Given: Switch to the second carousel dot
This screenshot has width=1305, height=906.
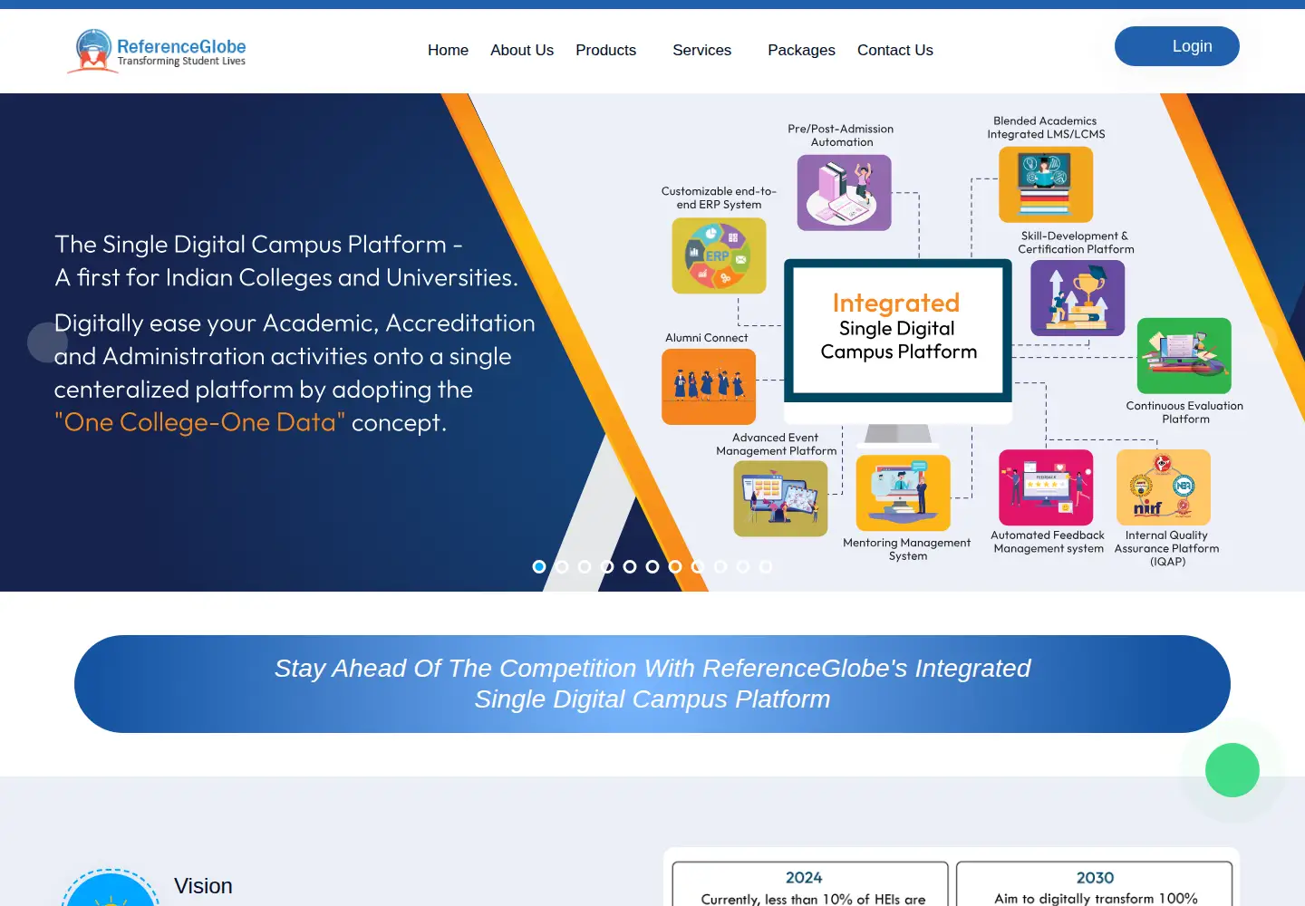Looking at the screenshot, I should (562, 566).
